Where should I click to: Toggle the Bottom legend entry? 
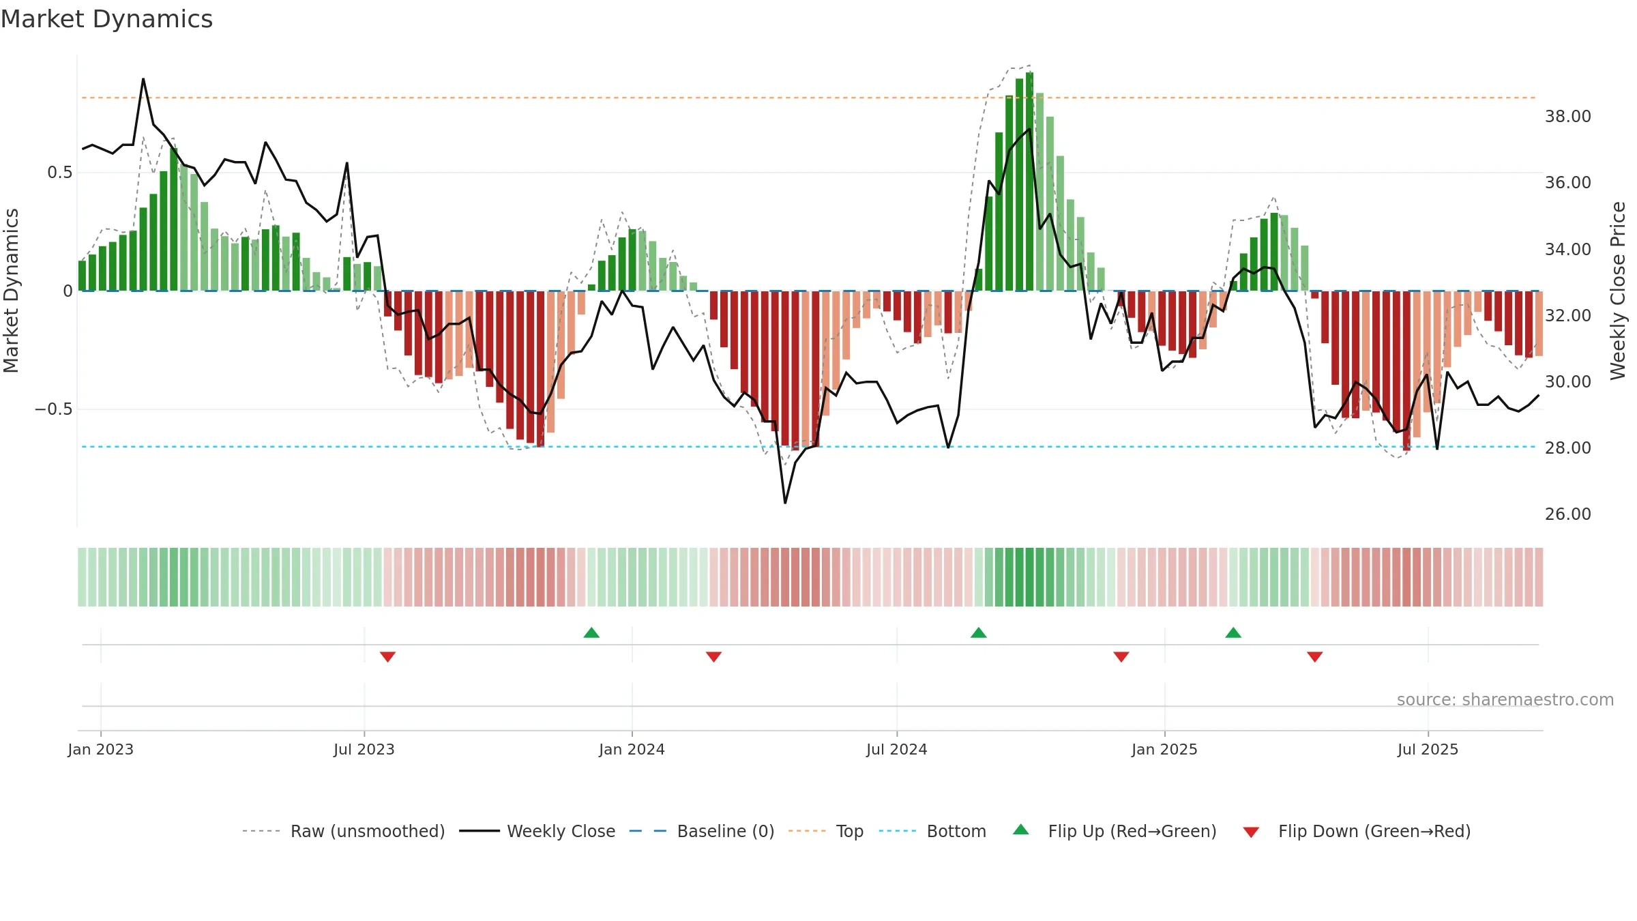click(x=932, y=831)
